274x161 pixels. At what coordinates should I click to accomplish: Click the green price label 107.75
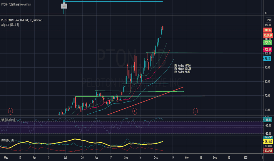tap(268, 42)
